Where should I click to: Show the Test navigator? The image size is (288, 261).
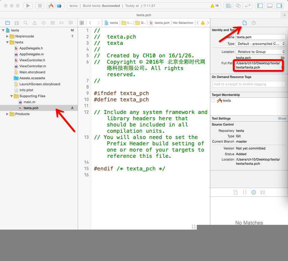click(43, 23)
